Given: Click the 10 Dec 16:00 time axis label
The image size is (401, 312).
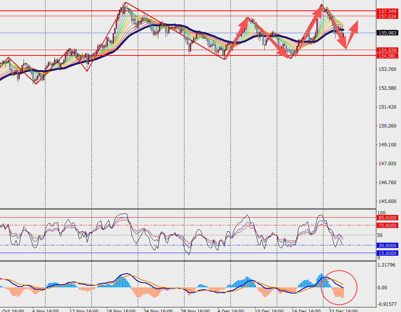Looking at the screenshot, I should [x=267, y=310].
